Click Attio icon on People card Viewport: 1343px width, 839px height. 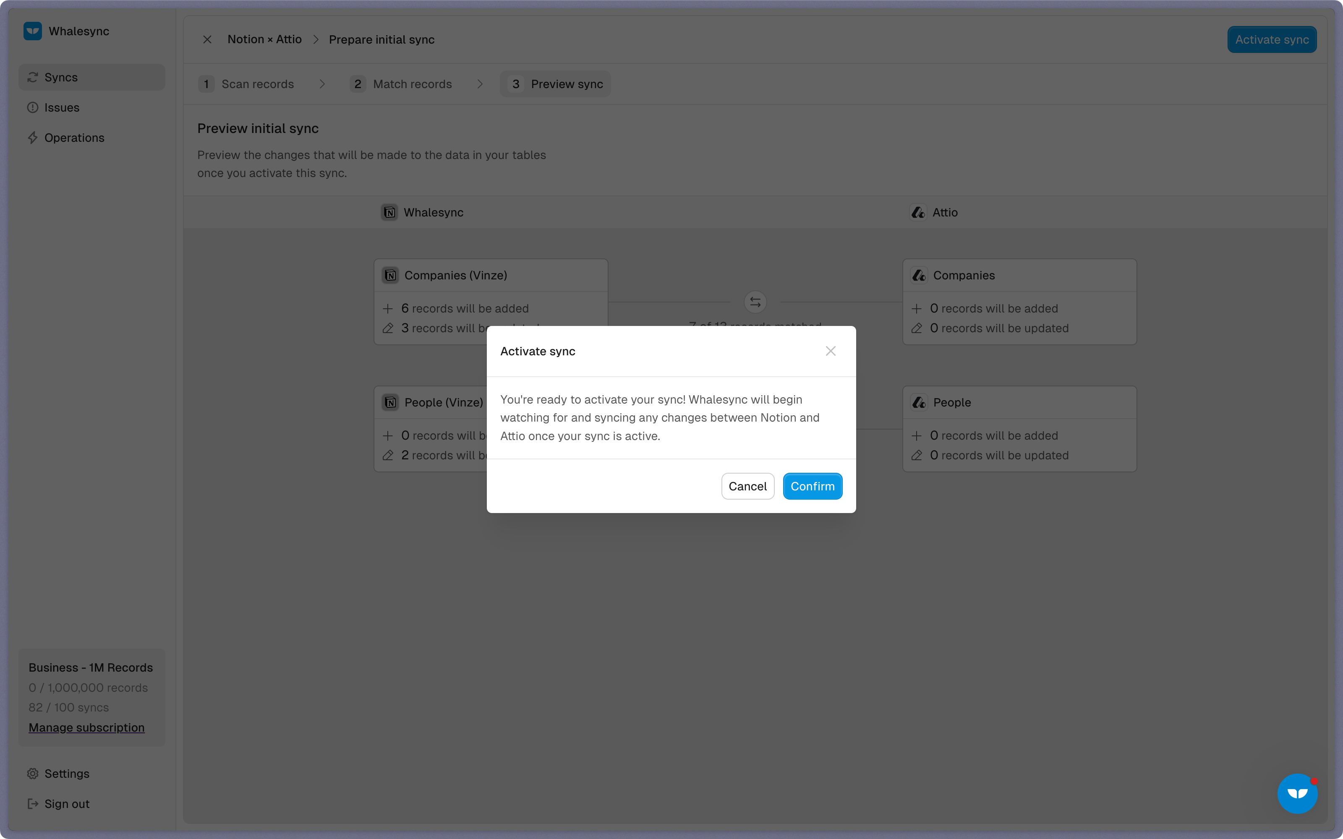(x=920, y=402)
